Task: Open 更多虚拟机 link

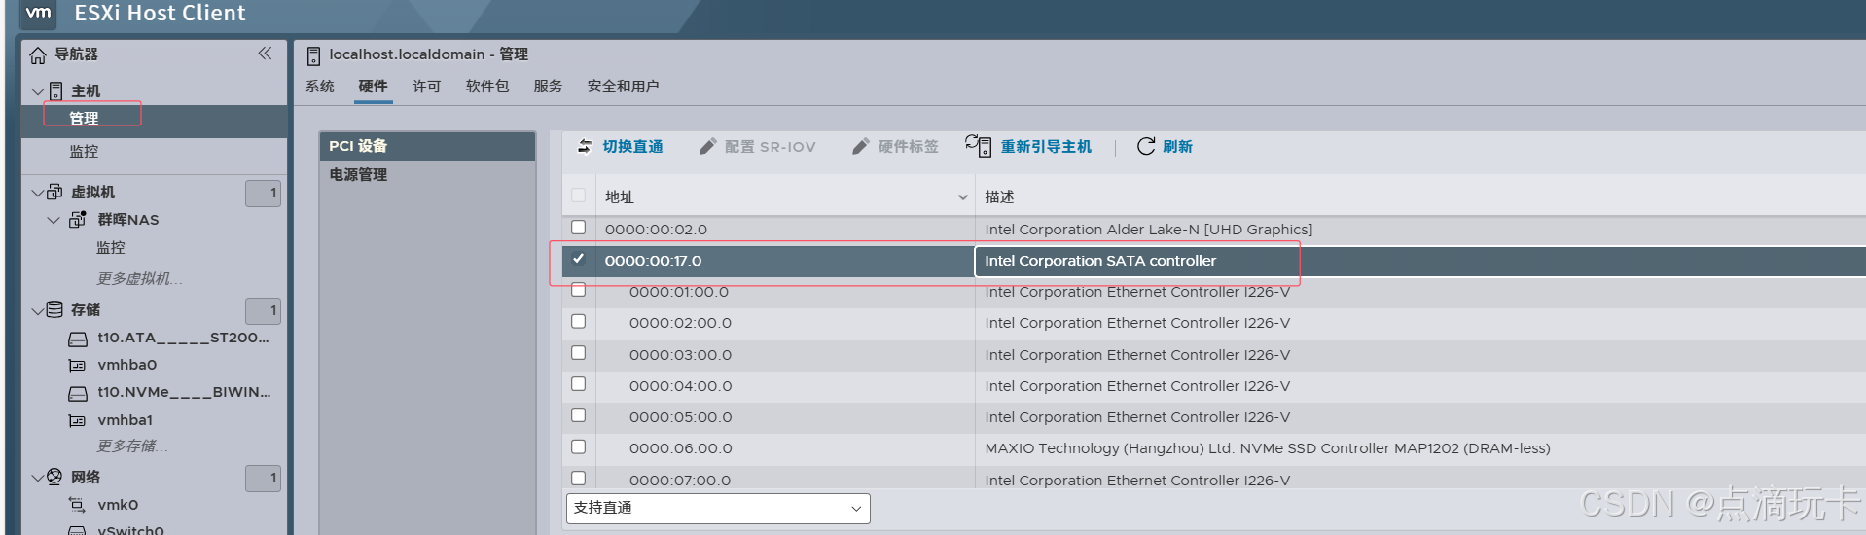Action: point(139,279)
